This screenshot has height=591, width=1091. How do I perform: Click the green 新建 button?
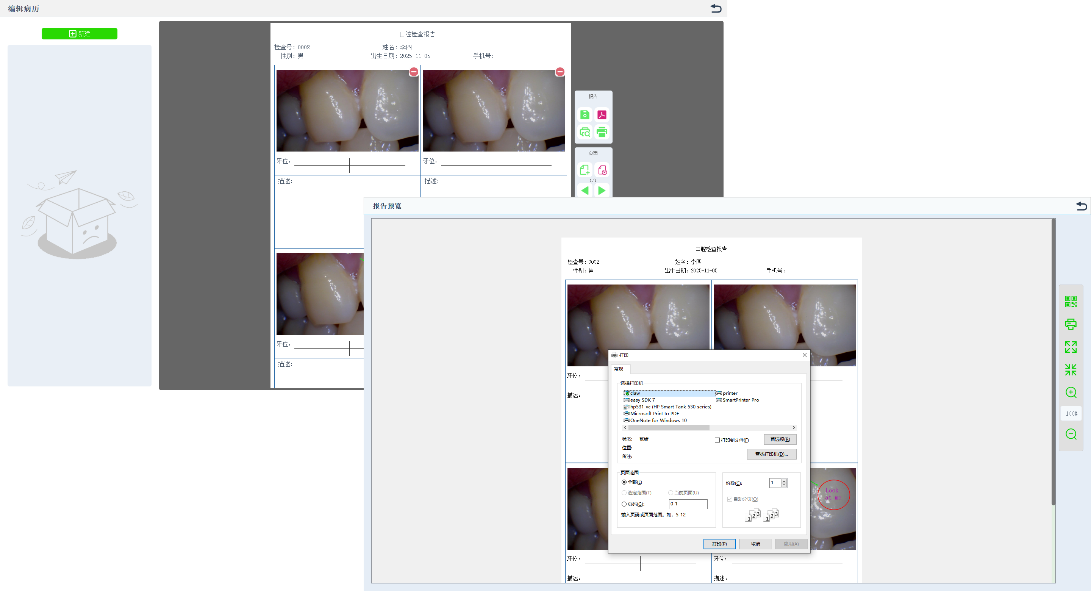[x=79, y=34]
